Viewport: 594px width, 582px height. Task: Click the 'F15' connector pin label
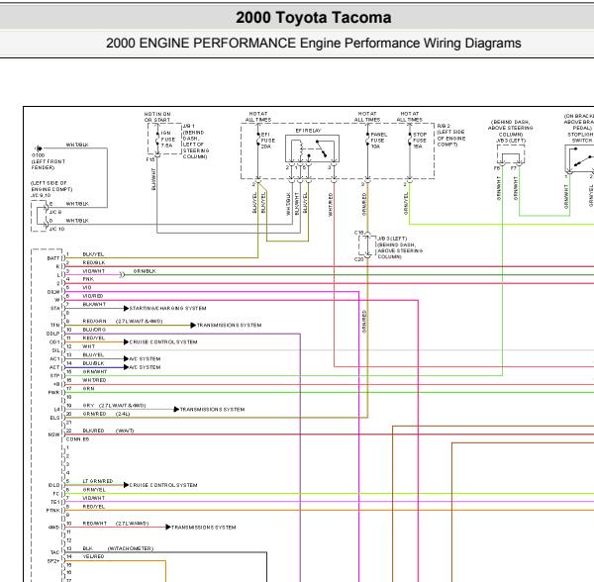(150, 159)
